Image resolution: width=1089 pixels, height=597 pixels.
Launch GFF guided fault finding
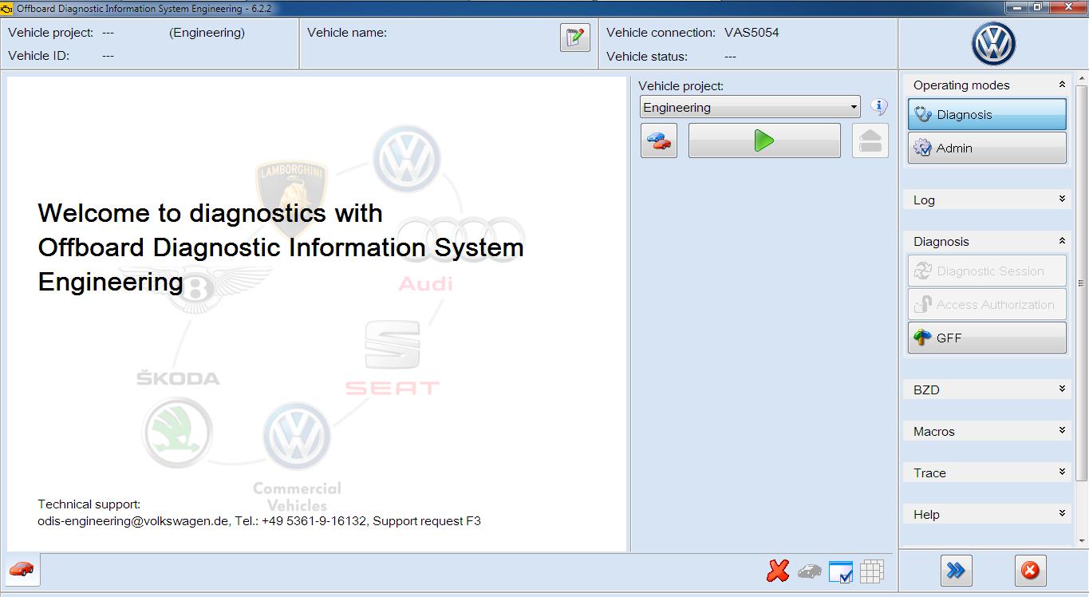click(x=987, y=338)
